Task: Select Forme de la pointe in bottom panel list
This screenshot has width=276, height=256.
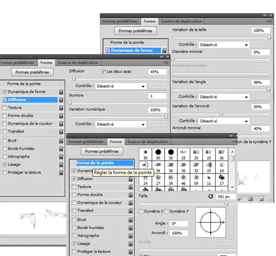Action: pos(105,163)
